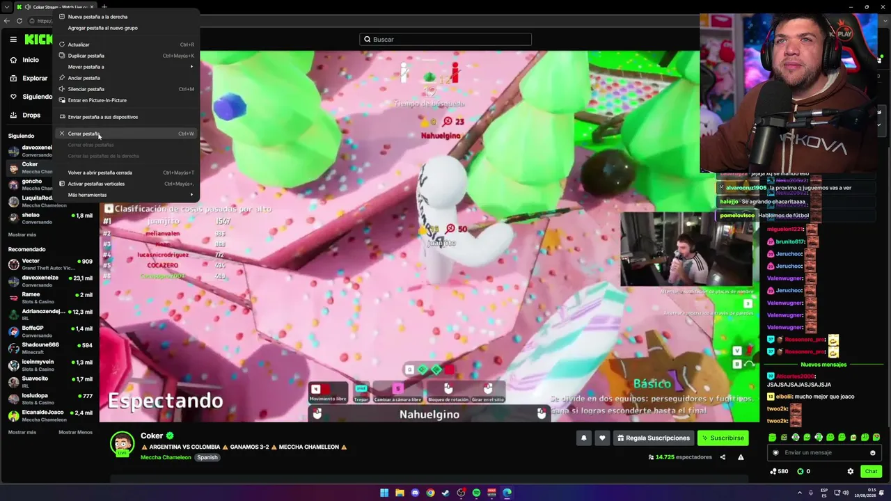Select Nueva pestaña a la derecha

pyautogui.click(x=127, y=17)
